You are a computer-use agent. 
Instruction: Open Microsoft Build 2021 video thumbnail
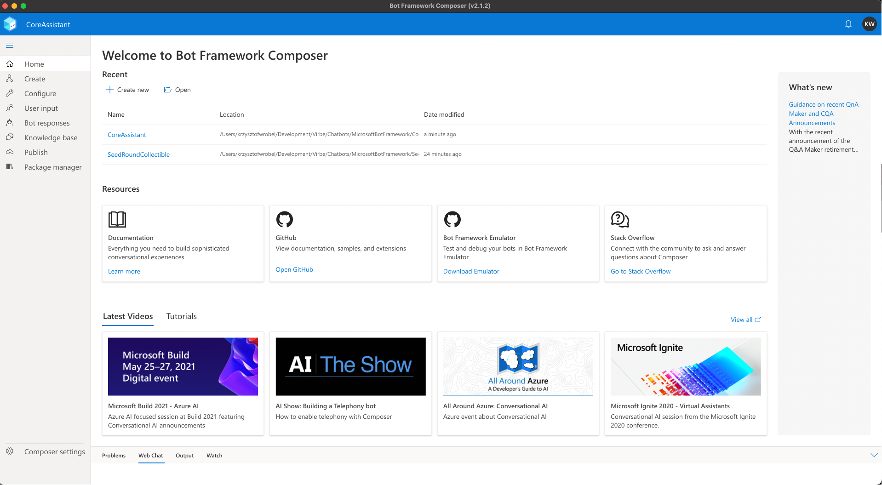pos(183,366)
